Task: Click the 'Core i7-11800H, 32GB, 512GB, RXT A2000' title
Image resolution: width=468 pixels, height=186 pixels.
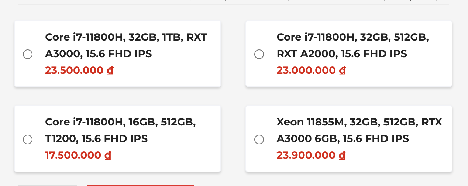Action: click(x=352, y=45)
